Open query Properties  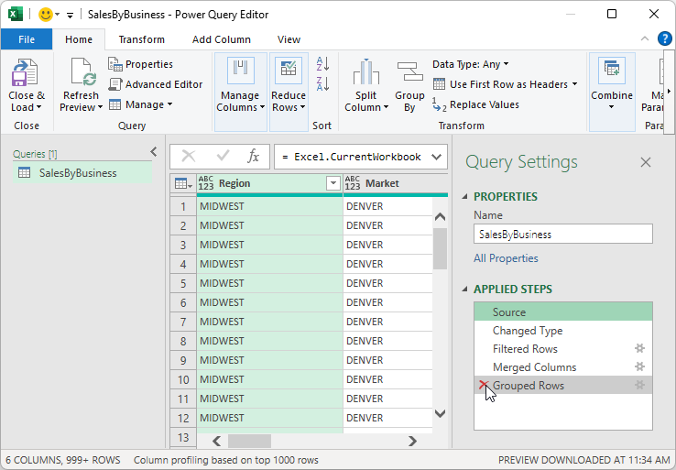click(140, 64)
